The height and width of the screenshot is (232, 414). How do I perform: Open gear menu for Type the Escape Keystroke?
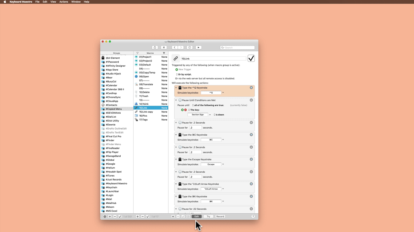(x=251, y=159)
